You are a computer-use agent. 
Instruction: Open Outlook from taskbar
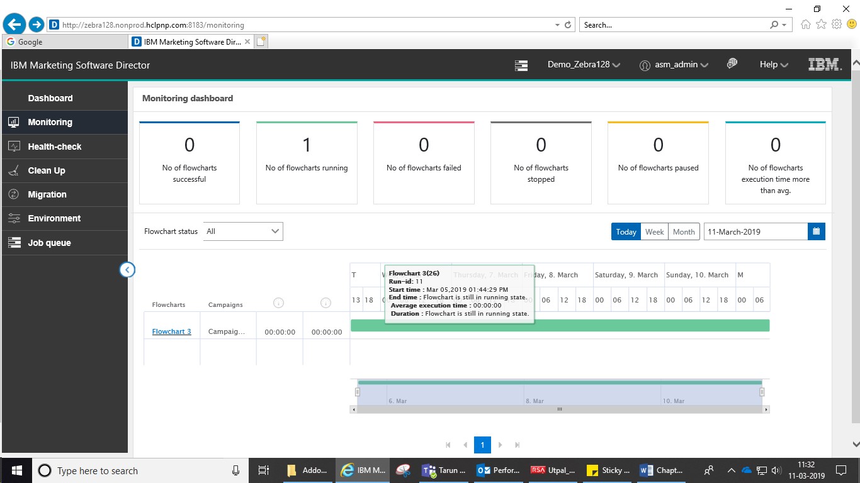499,470
